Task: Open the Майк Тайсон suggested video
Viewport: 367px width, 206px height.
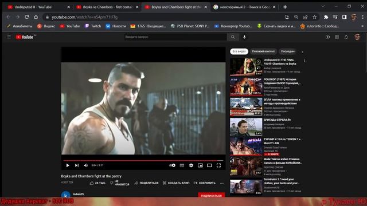Action: [x=246, y=167]
